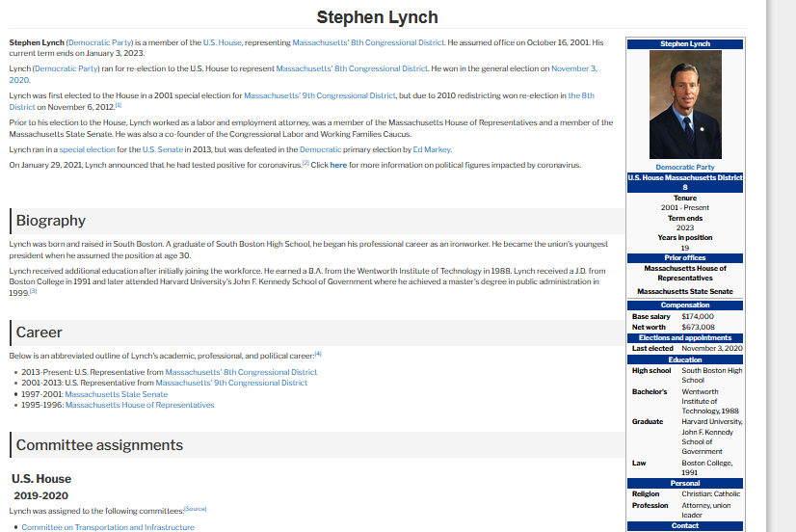Click Stephen Lynch portrait photo in infobox
The width and height of the screenshot is (796, 532).
[x=685, y=105]
